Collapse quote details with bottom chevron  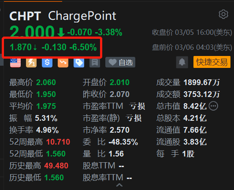pyautogui.click(x=119, y=185)
